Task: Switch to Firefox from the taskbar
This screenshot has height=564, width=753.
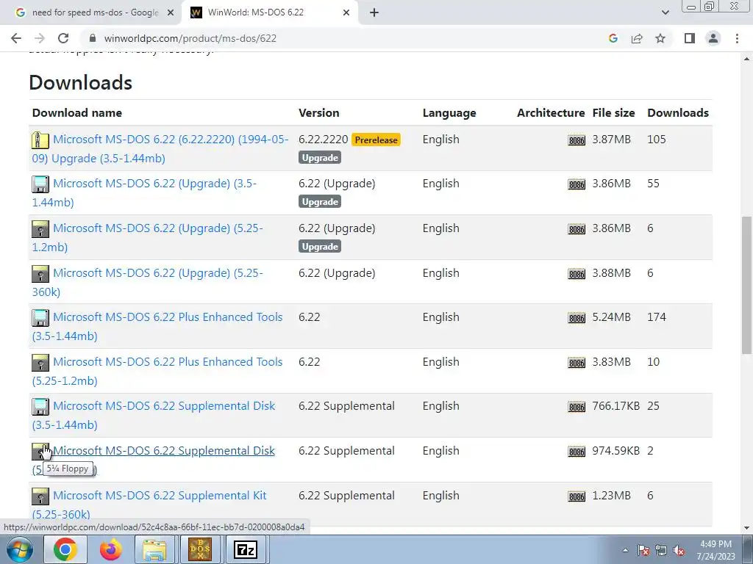Action: pyautogui.click(x=110, y=549)
